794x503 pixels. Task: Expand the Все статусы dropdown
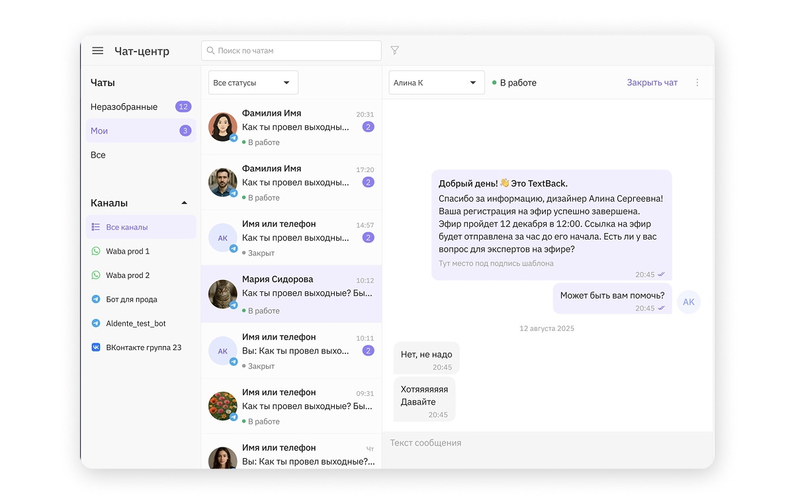coord(253,83)
